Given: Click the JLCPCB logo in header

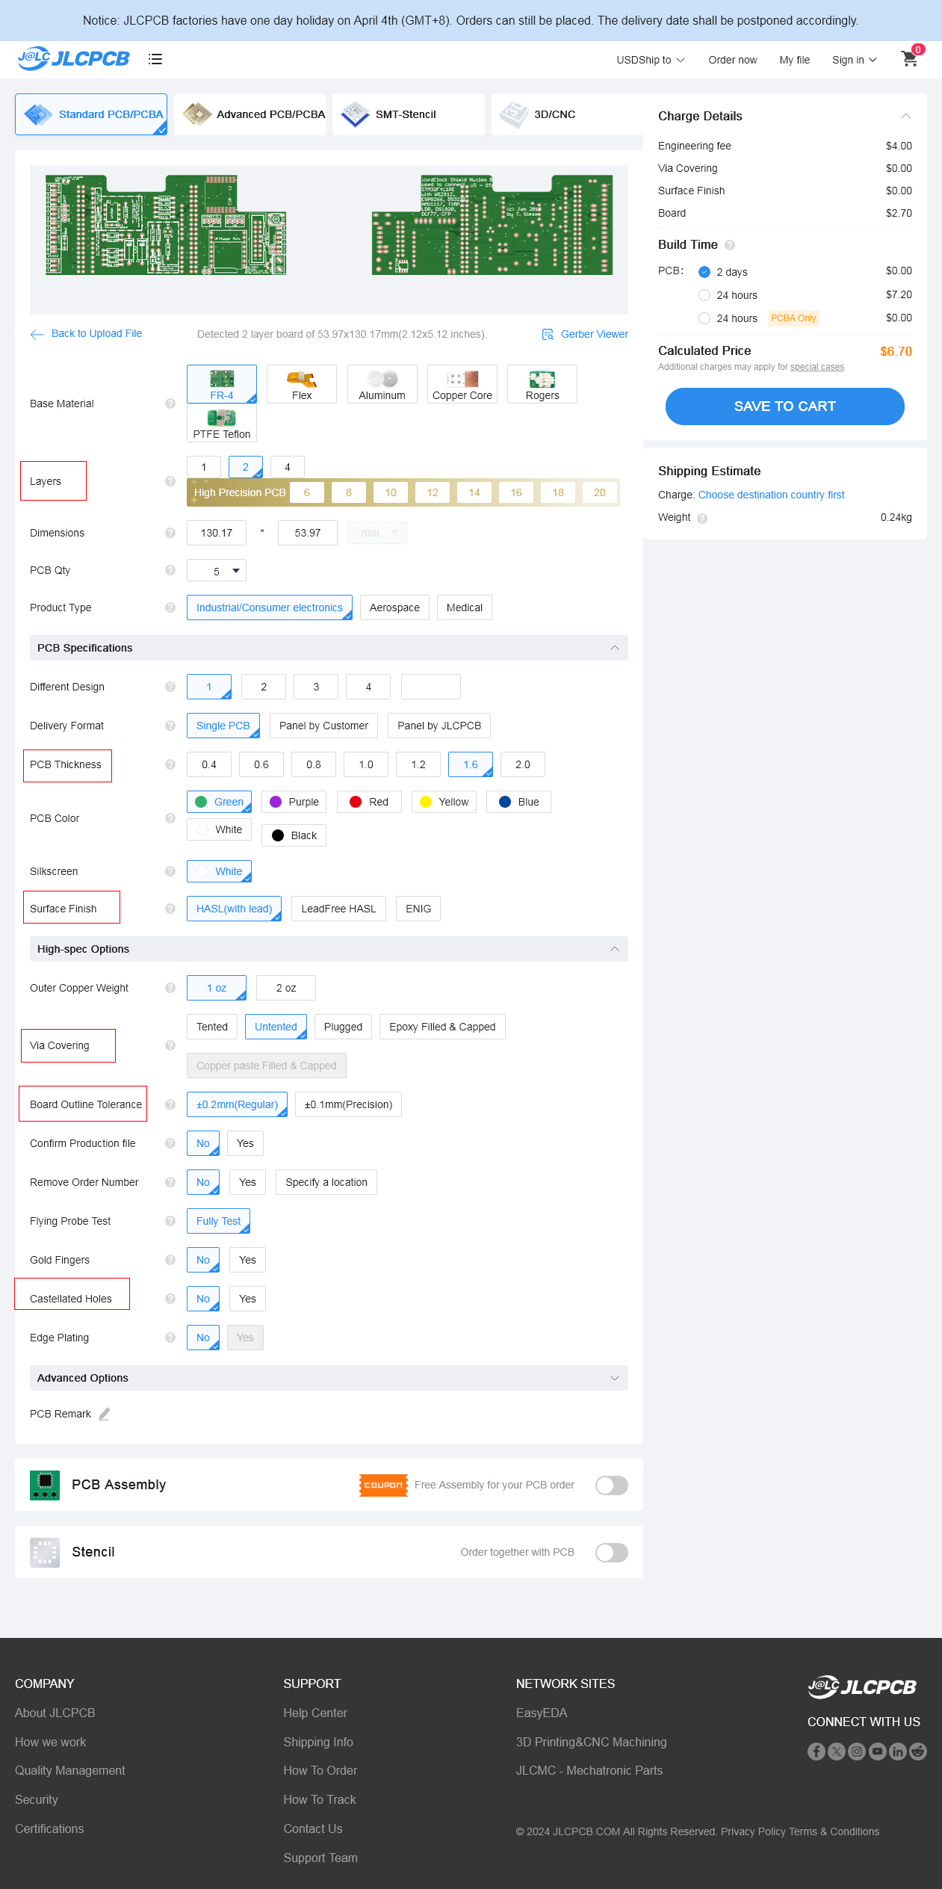Looking at the screenshot, I should 74,58.
